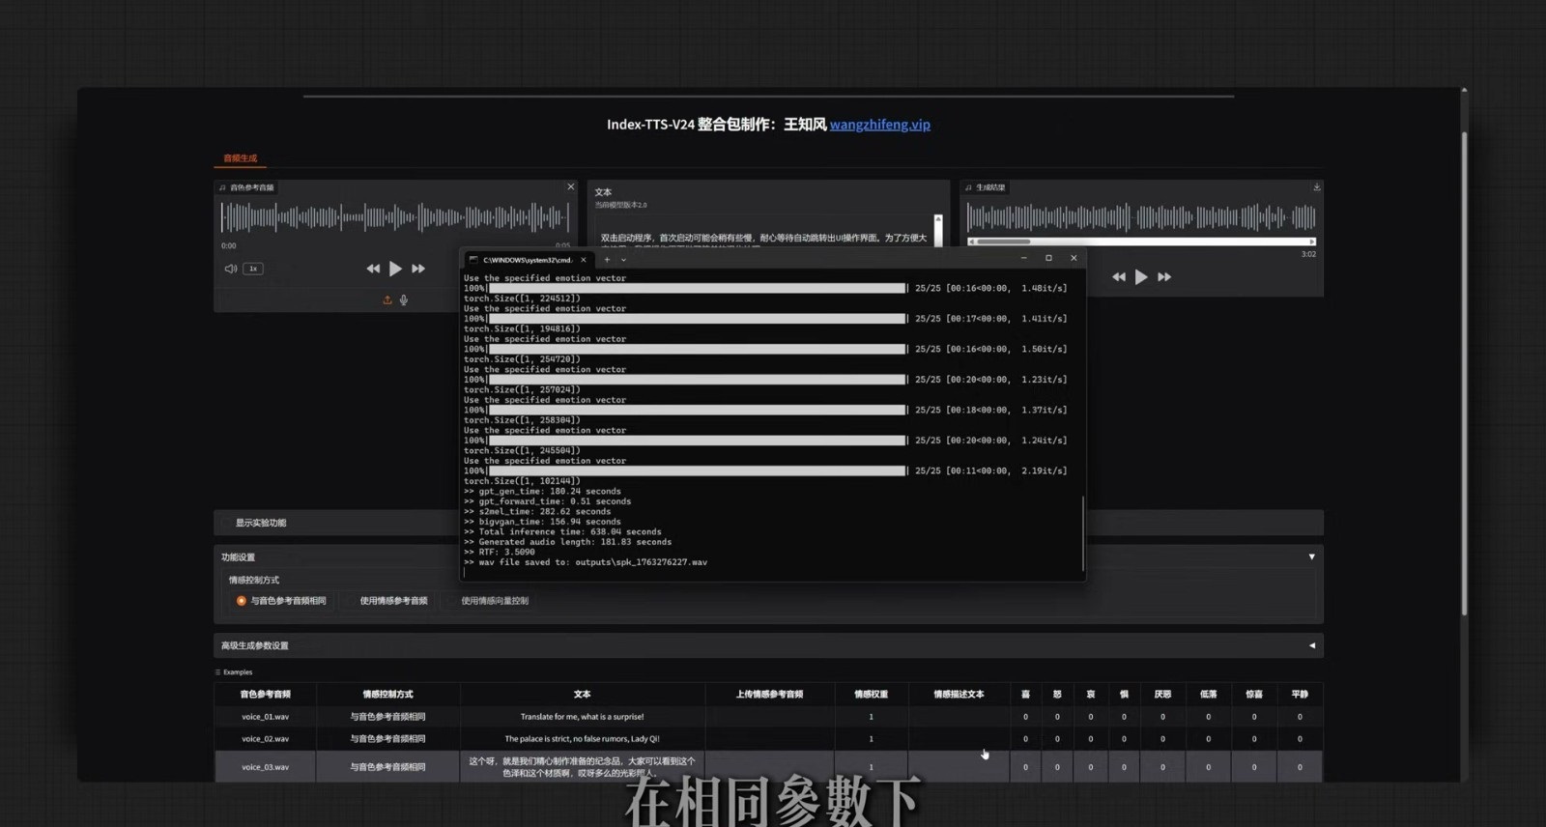Select 与音色参考音频相同 radio option
1546x827 pixels.
242,601
